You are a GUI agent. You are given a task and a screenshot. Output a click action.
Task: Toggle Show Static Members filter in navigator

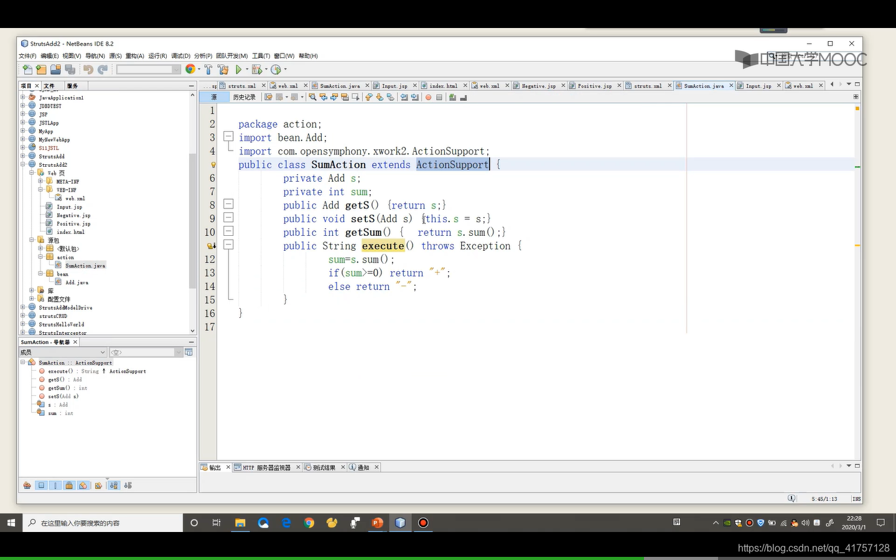click(55, 485)
